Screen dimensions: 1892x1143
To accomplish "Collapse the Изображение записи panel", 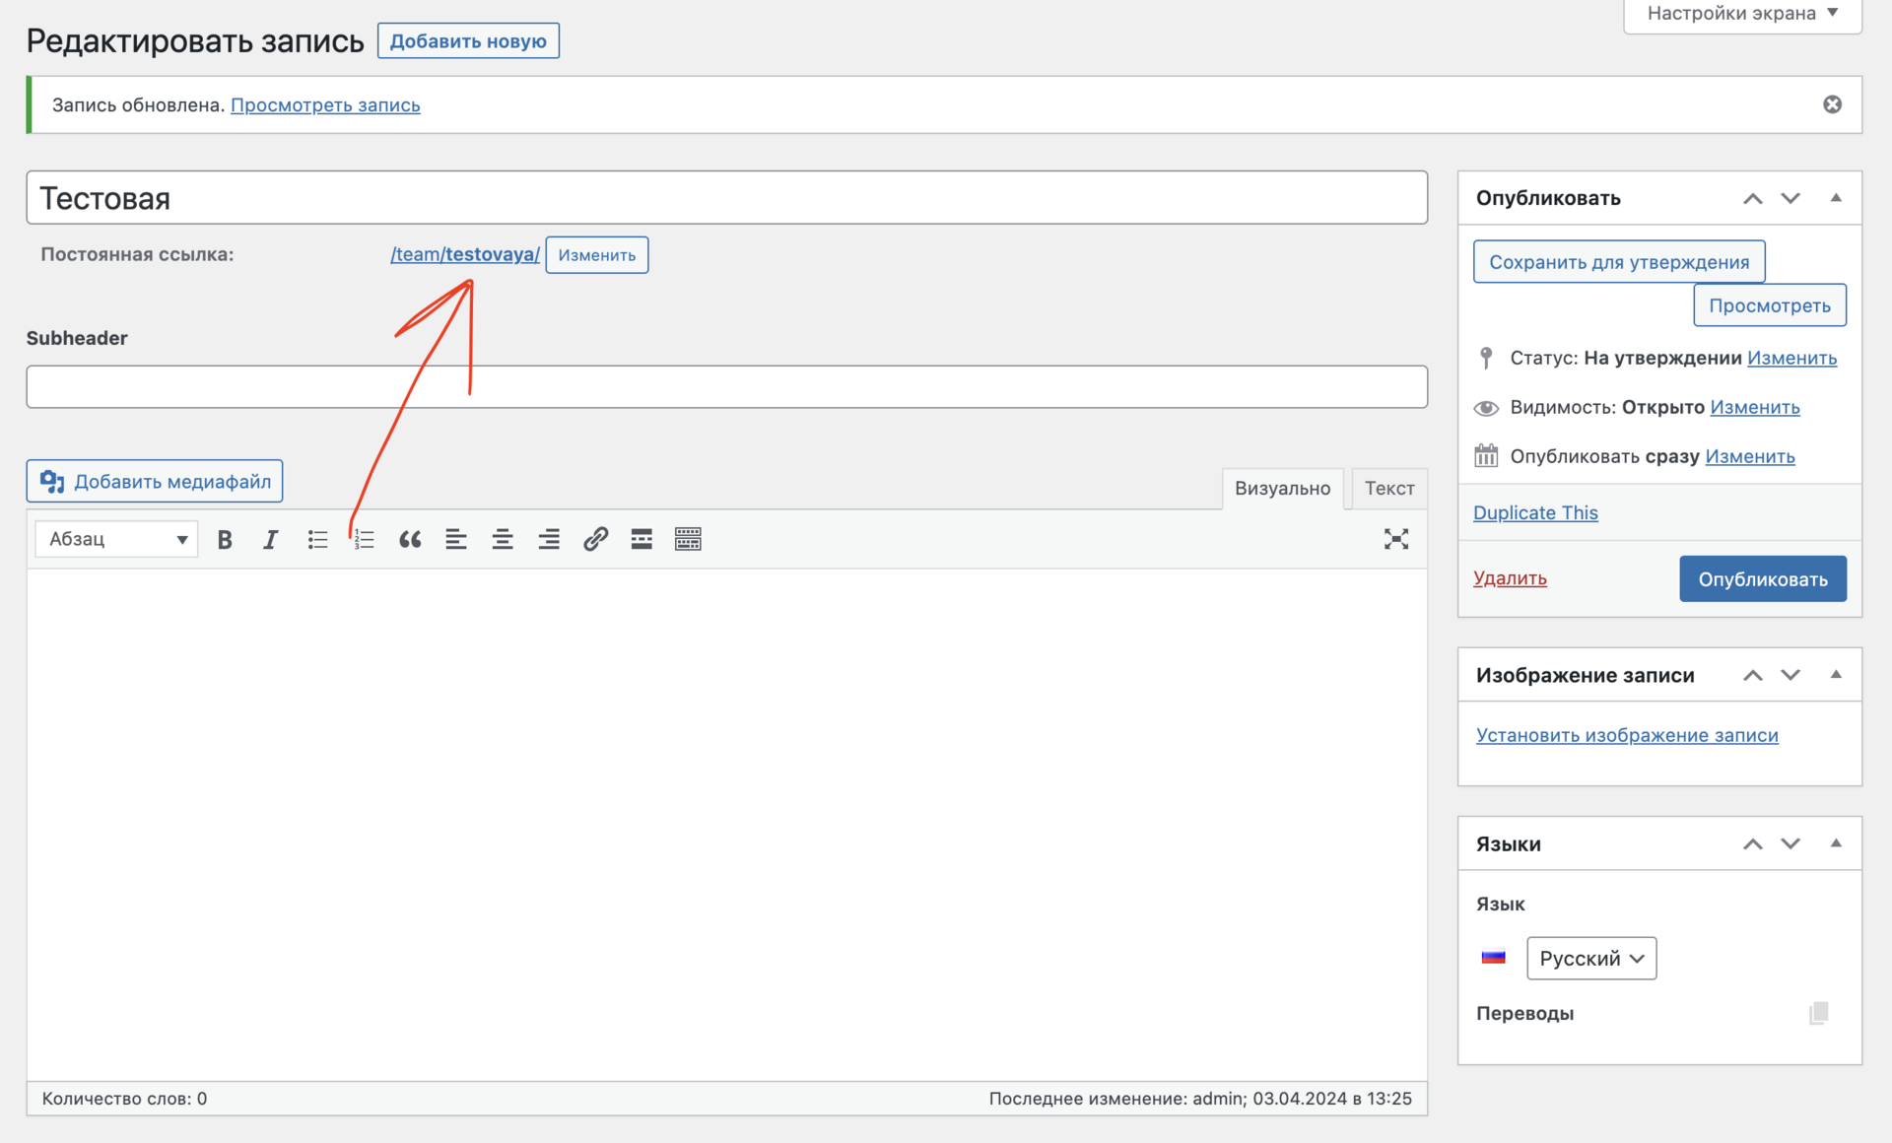I will coord(1836,675).
